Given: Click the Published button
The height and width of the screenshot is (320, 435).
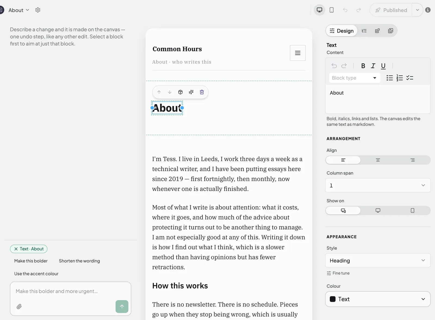Looking at the screenshot, I should 391,10.
